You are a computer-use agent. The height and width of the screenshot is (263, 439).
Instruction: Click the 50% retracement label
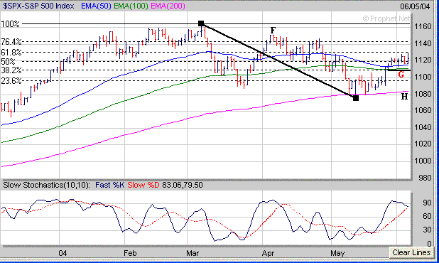coord(8,61)
